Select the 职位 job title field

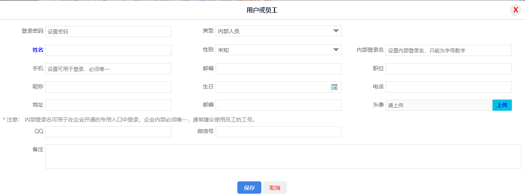coord(448,69)
